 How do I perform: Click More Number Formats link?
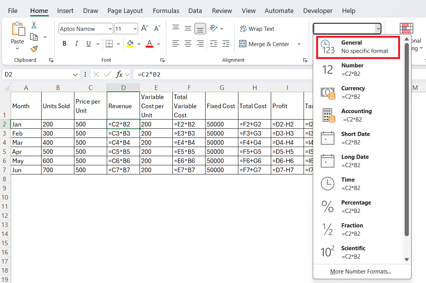coord(360,271)
